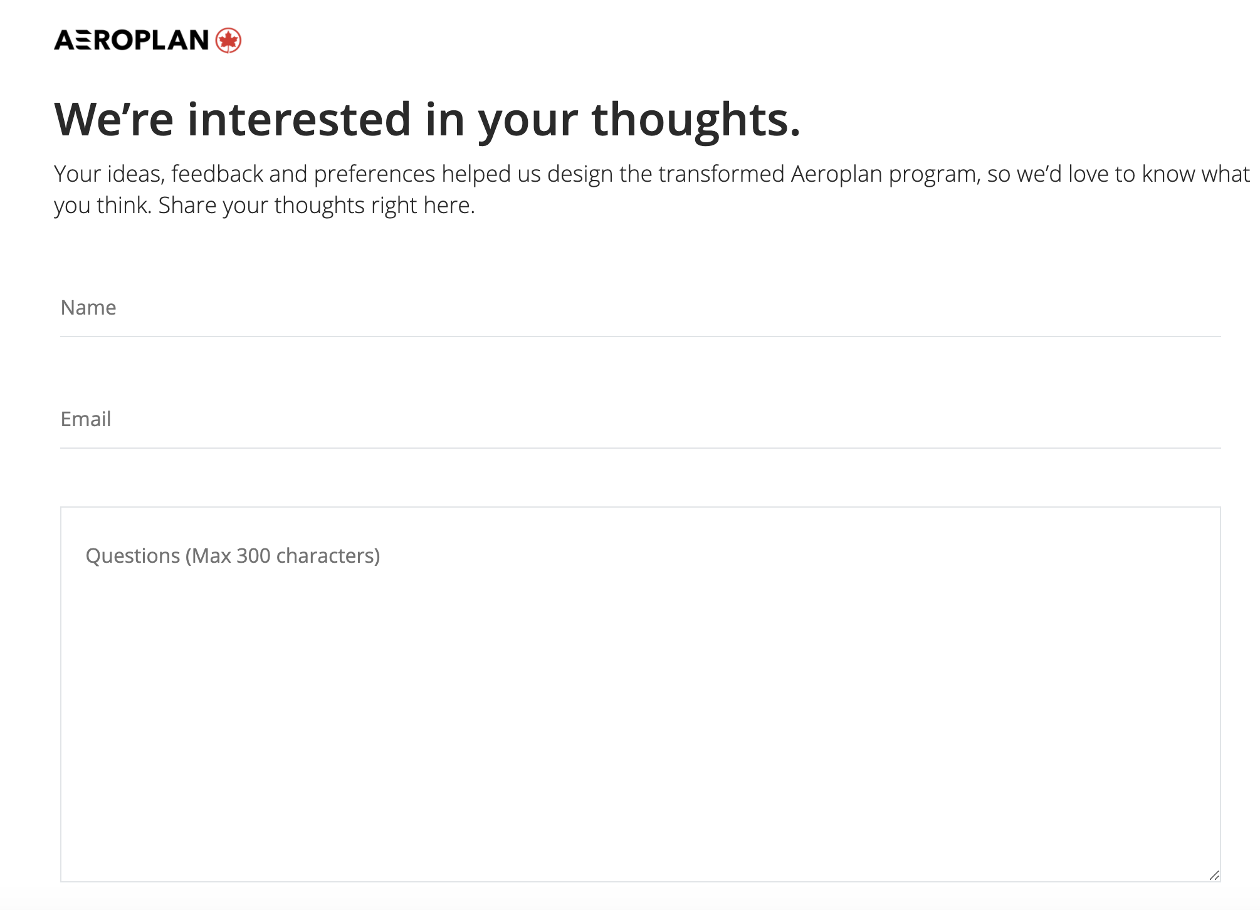Click the "We're interested in your thoughts." heading

(x=427, y=120)
